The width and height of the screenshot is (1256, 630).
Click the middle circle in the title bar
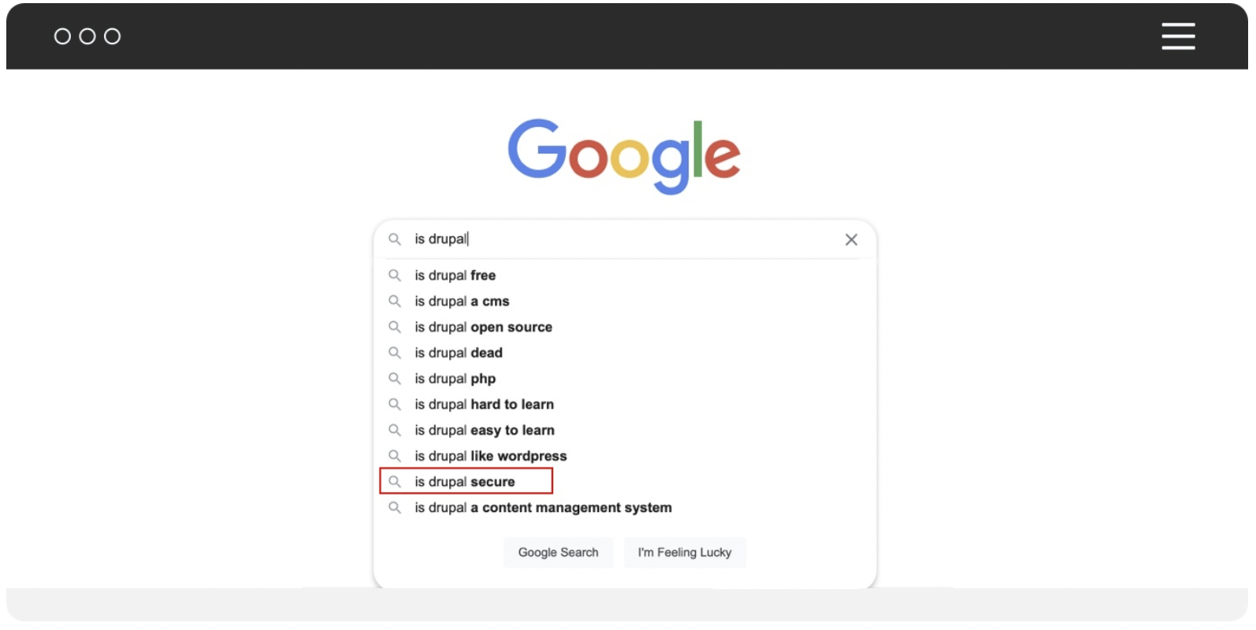pos(87,36)
